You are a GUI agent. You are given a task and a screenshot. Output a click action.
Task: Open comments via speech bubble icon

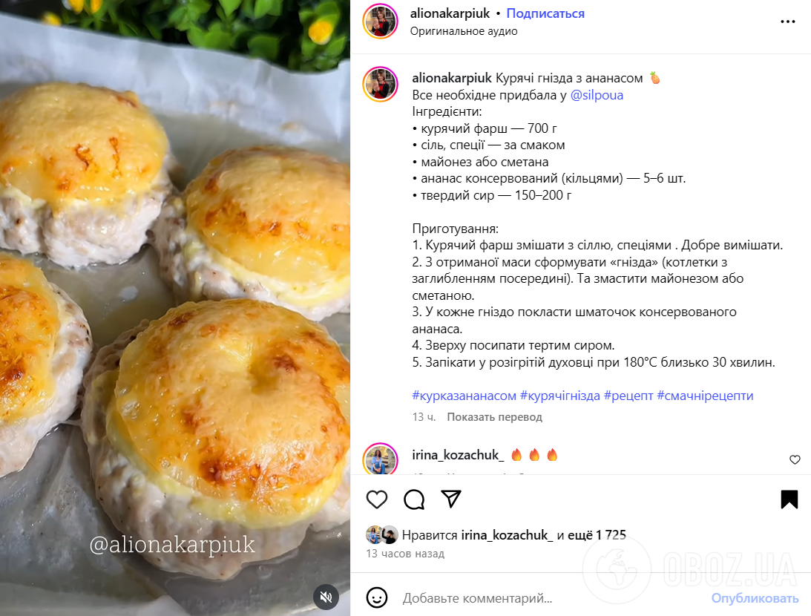(414, 499)
